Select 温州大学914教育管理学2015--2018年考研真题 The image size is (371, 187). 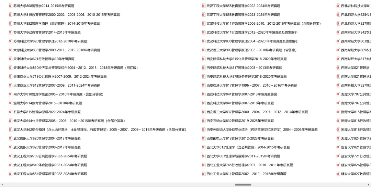[x=47, y=103]
